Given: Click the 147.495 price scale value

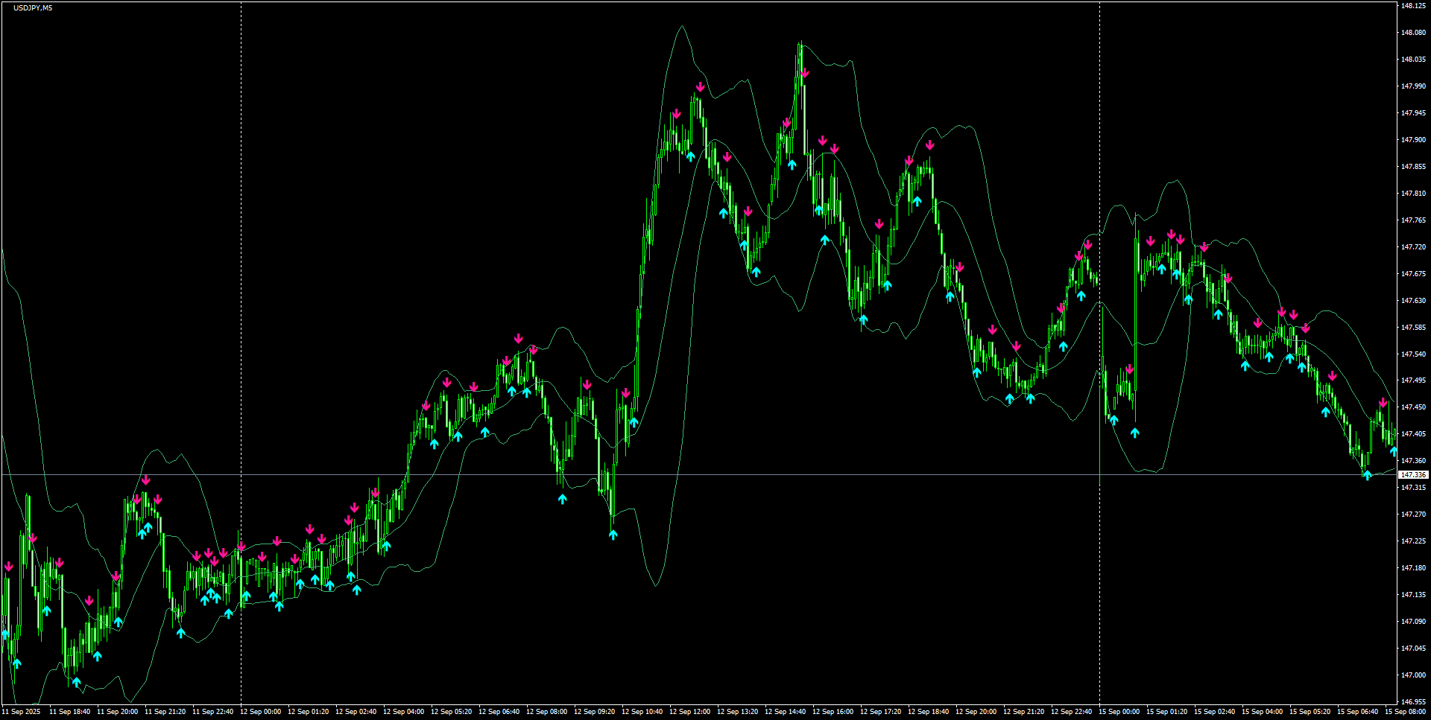Looking at the screenshot, I should coord(1413,380).
